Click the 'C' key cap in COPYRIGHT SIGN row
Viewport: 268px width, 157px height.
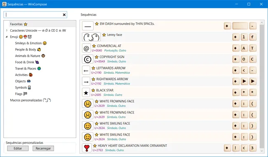click(x=252, y=60)
